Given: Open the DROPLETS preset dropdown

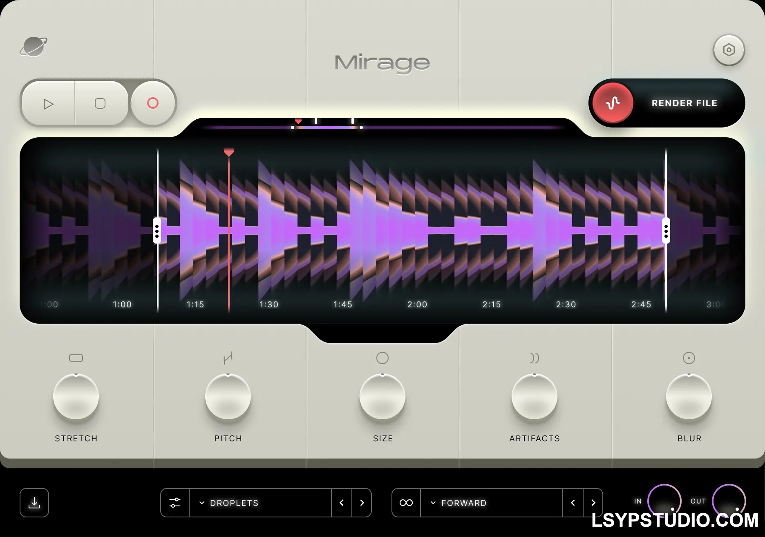Looking at the screenshot, I should pyautogui.click(x=260, y=503).
